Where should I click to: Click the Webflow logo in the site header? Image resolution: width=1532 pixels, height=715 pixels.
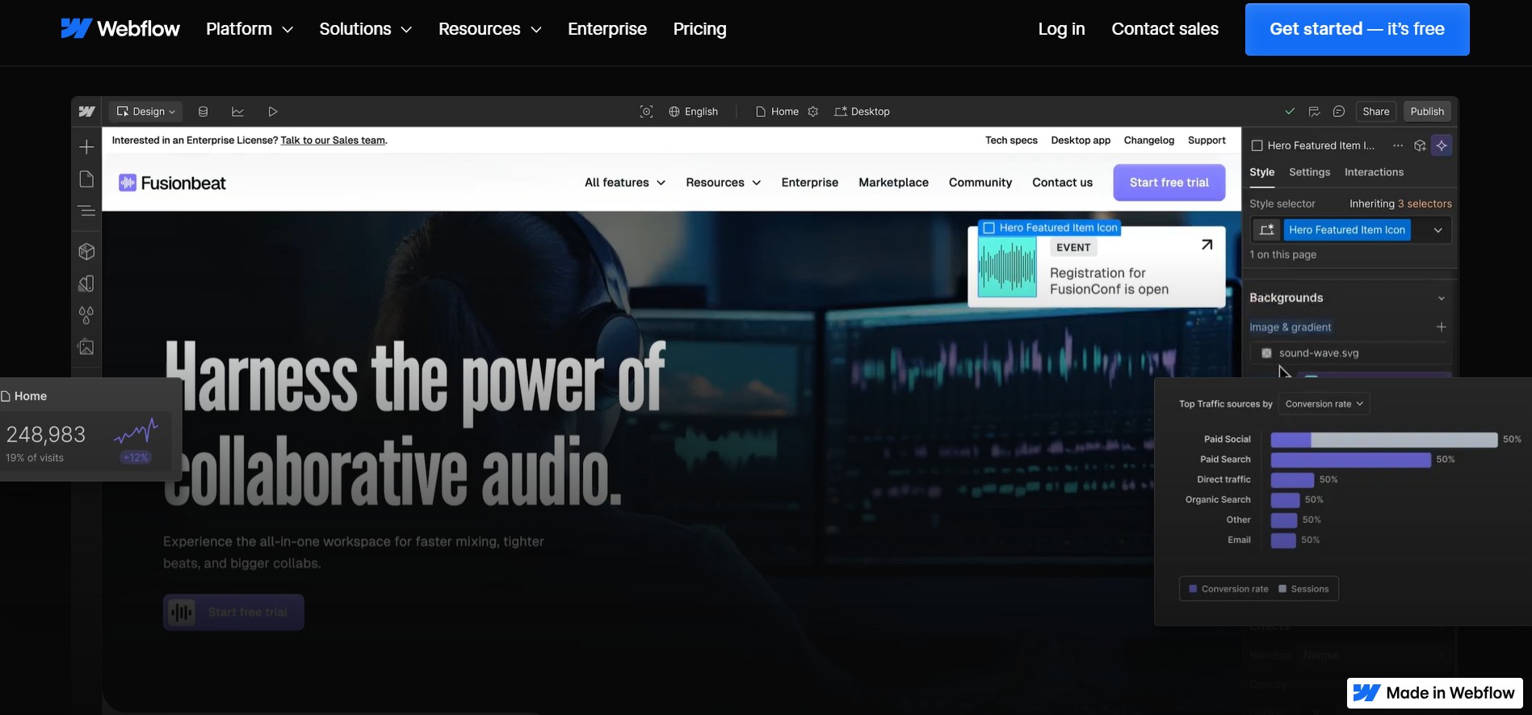[120, 28]
